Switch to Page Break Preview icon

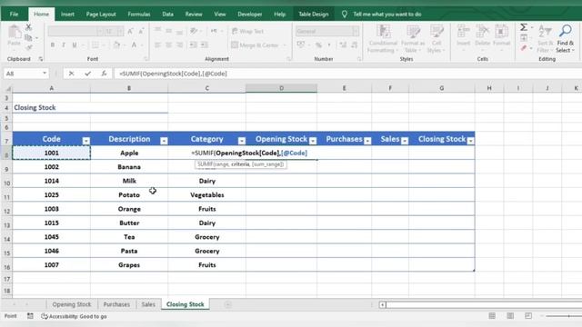(x=528, y=316)
